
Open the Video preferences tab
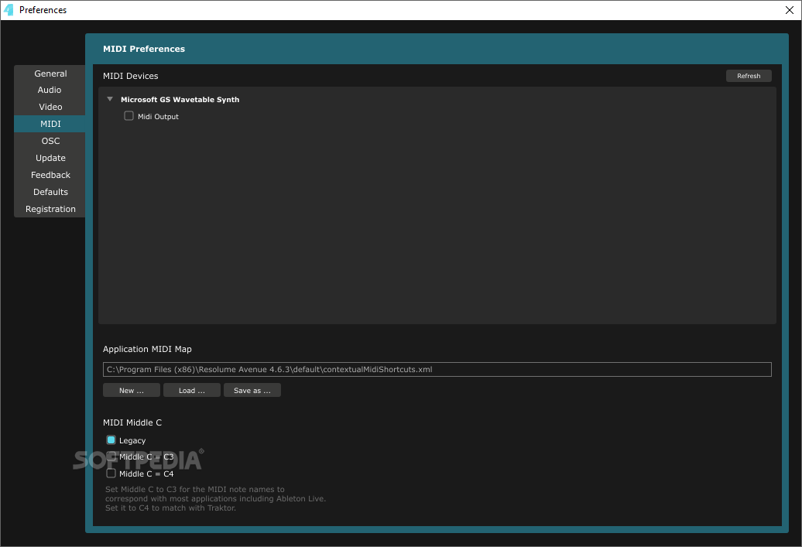(x=50, y=107)
